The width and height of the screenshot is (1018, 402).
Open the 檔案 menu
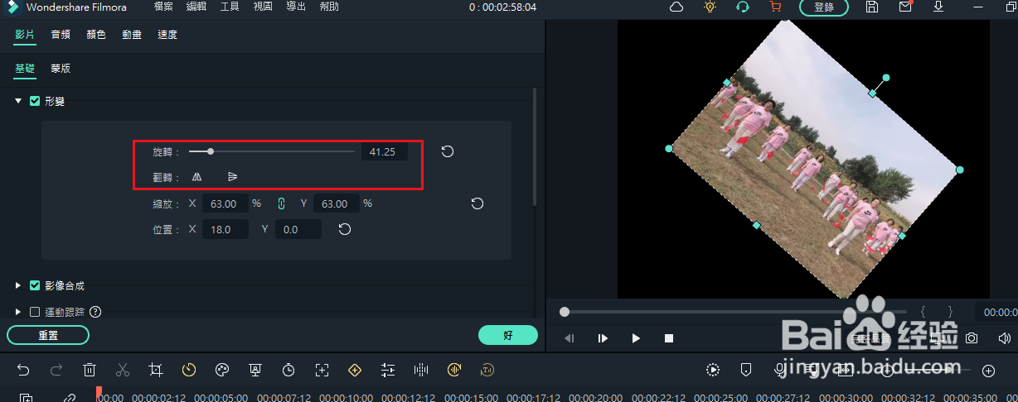163,7
